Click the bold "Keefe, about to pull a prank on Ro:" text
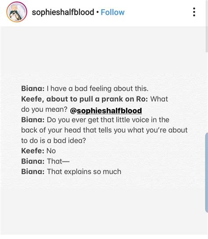This screenshot has height=239, width=208. coord(85,99)
